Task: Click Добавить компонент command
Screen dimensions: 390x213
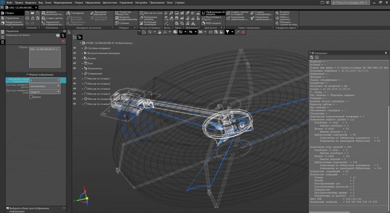Action: coord(52,13)
